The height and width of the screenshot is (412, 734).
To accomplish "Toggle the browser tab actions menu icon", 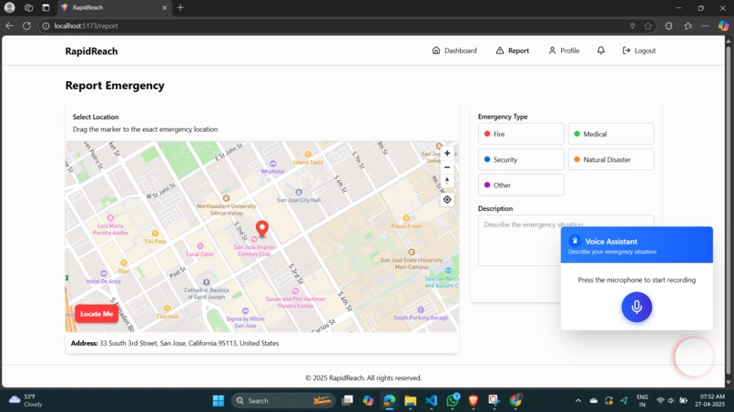I will click(x=46, y=7).
